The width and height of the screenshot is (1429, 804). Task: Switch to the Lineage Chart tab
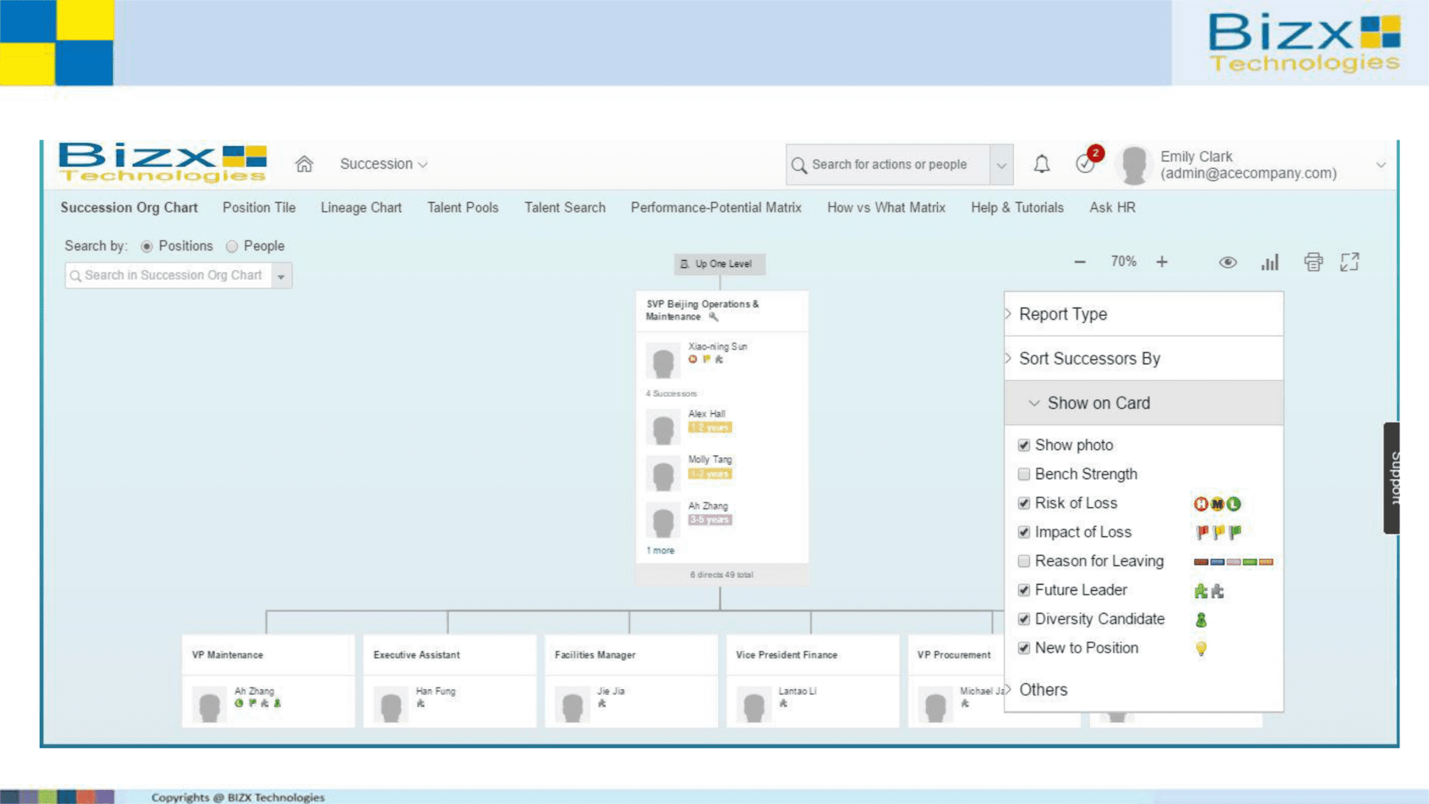(x=360, y=207)
